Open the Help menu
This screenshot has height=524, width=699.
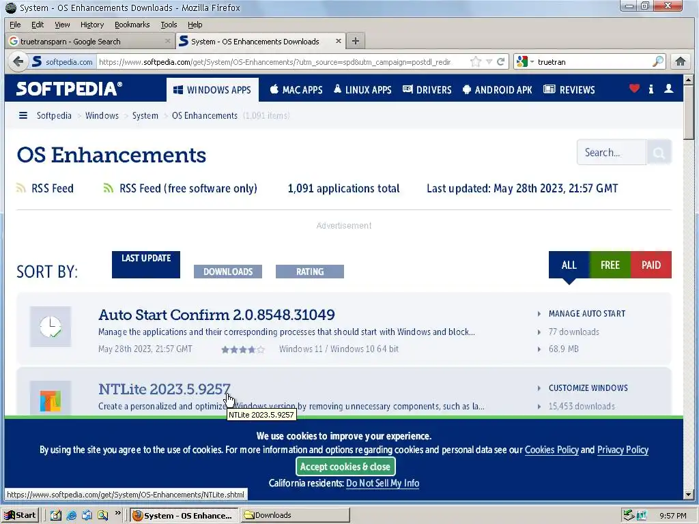[195, 25]
